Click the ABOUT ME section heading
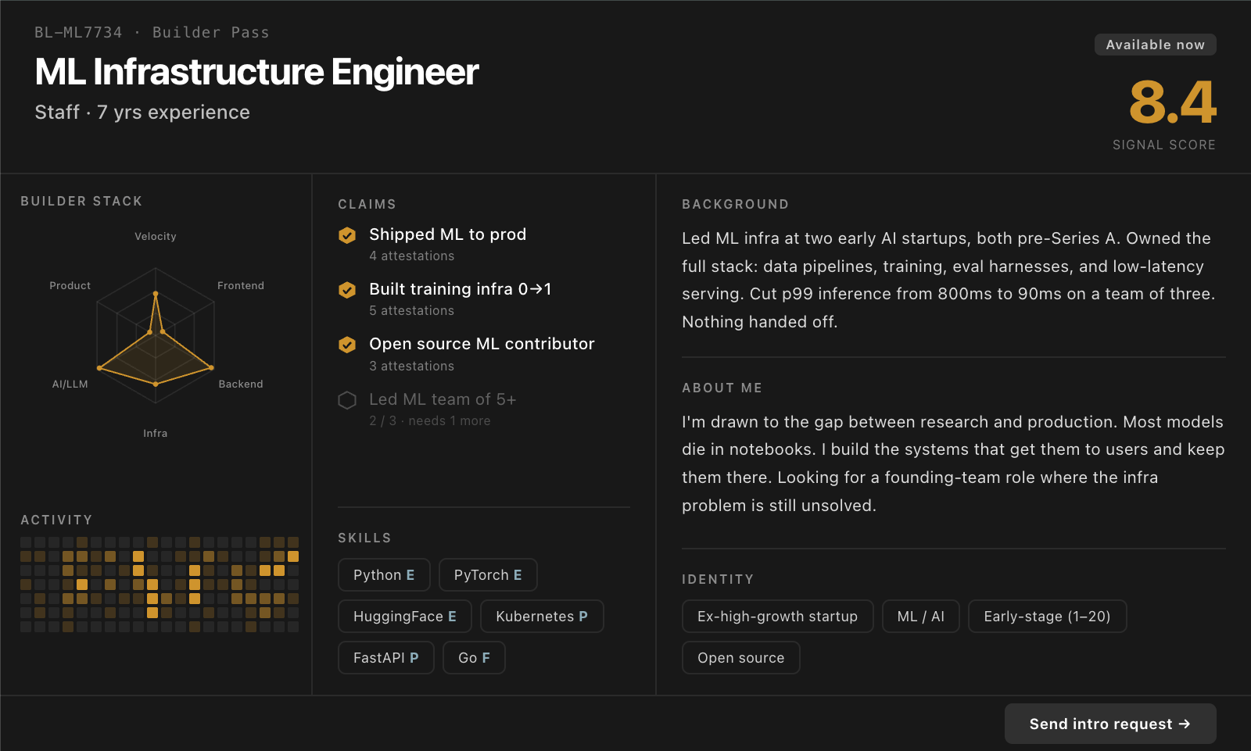Screen dimensions: 1251x751 pyautogui.click(x=722, y=388)
